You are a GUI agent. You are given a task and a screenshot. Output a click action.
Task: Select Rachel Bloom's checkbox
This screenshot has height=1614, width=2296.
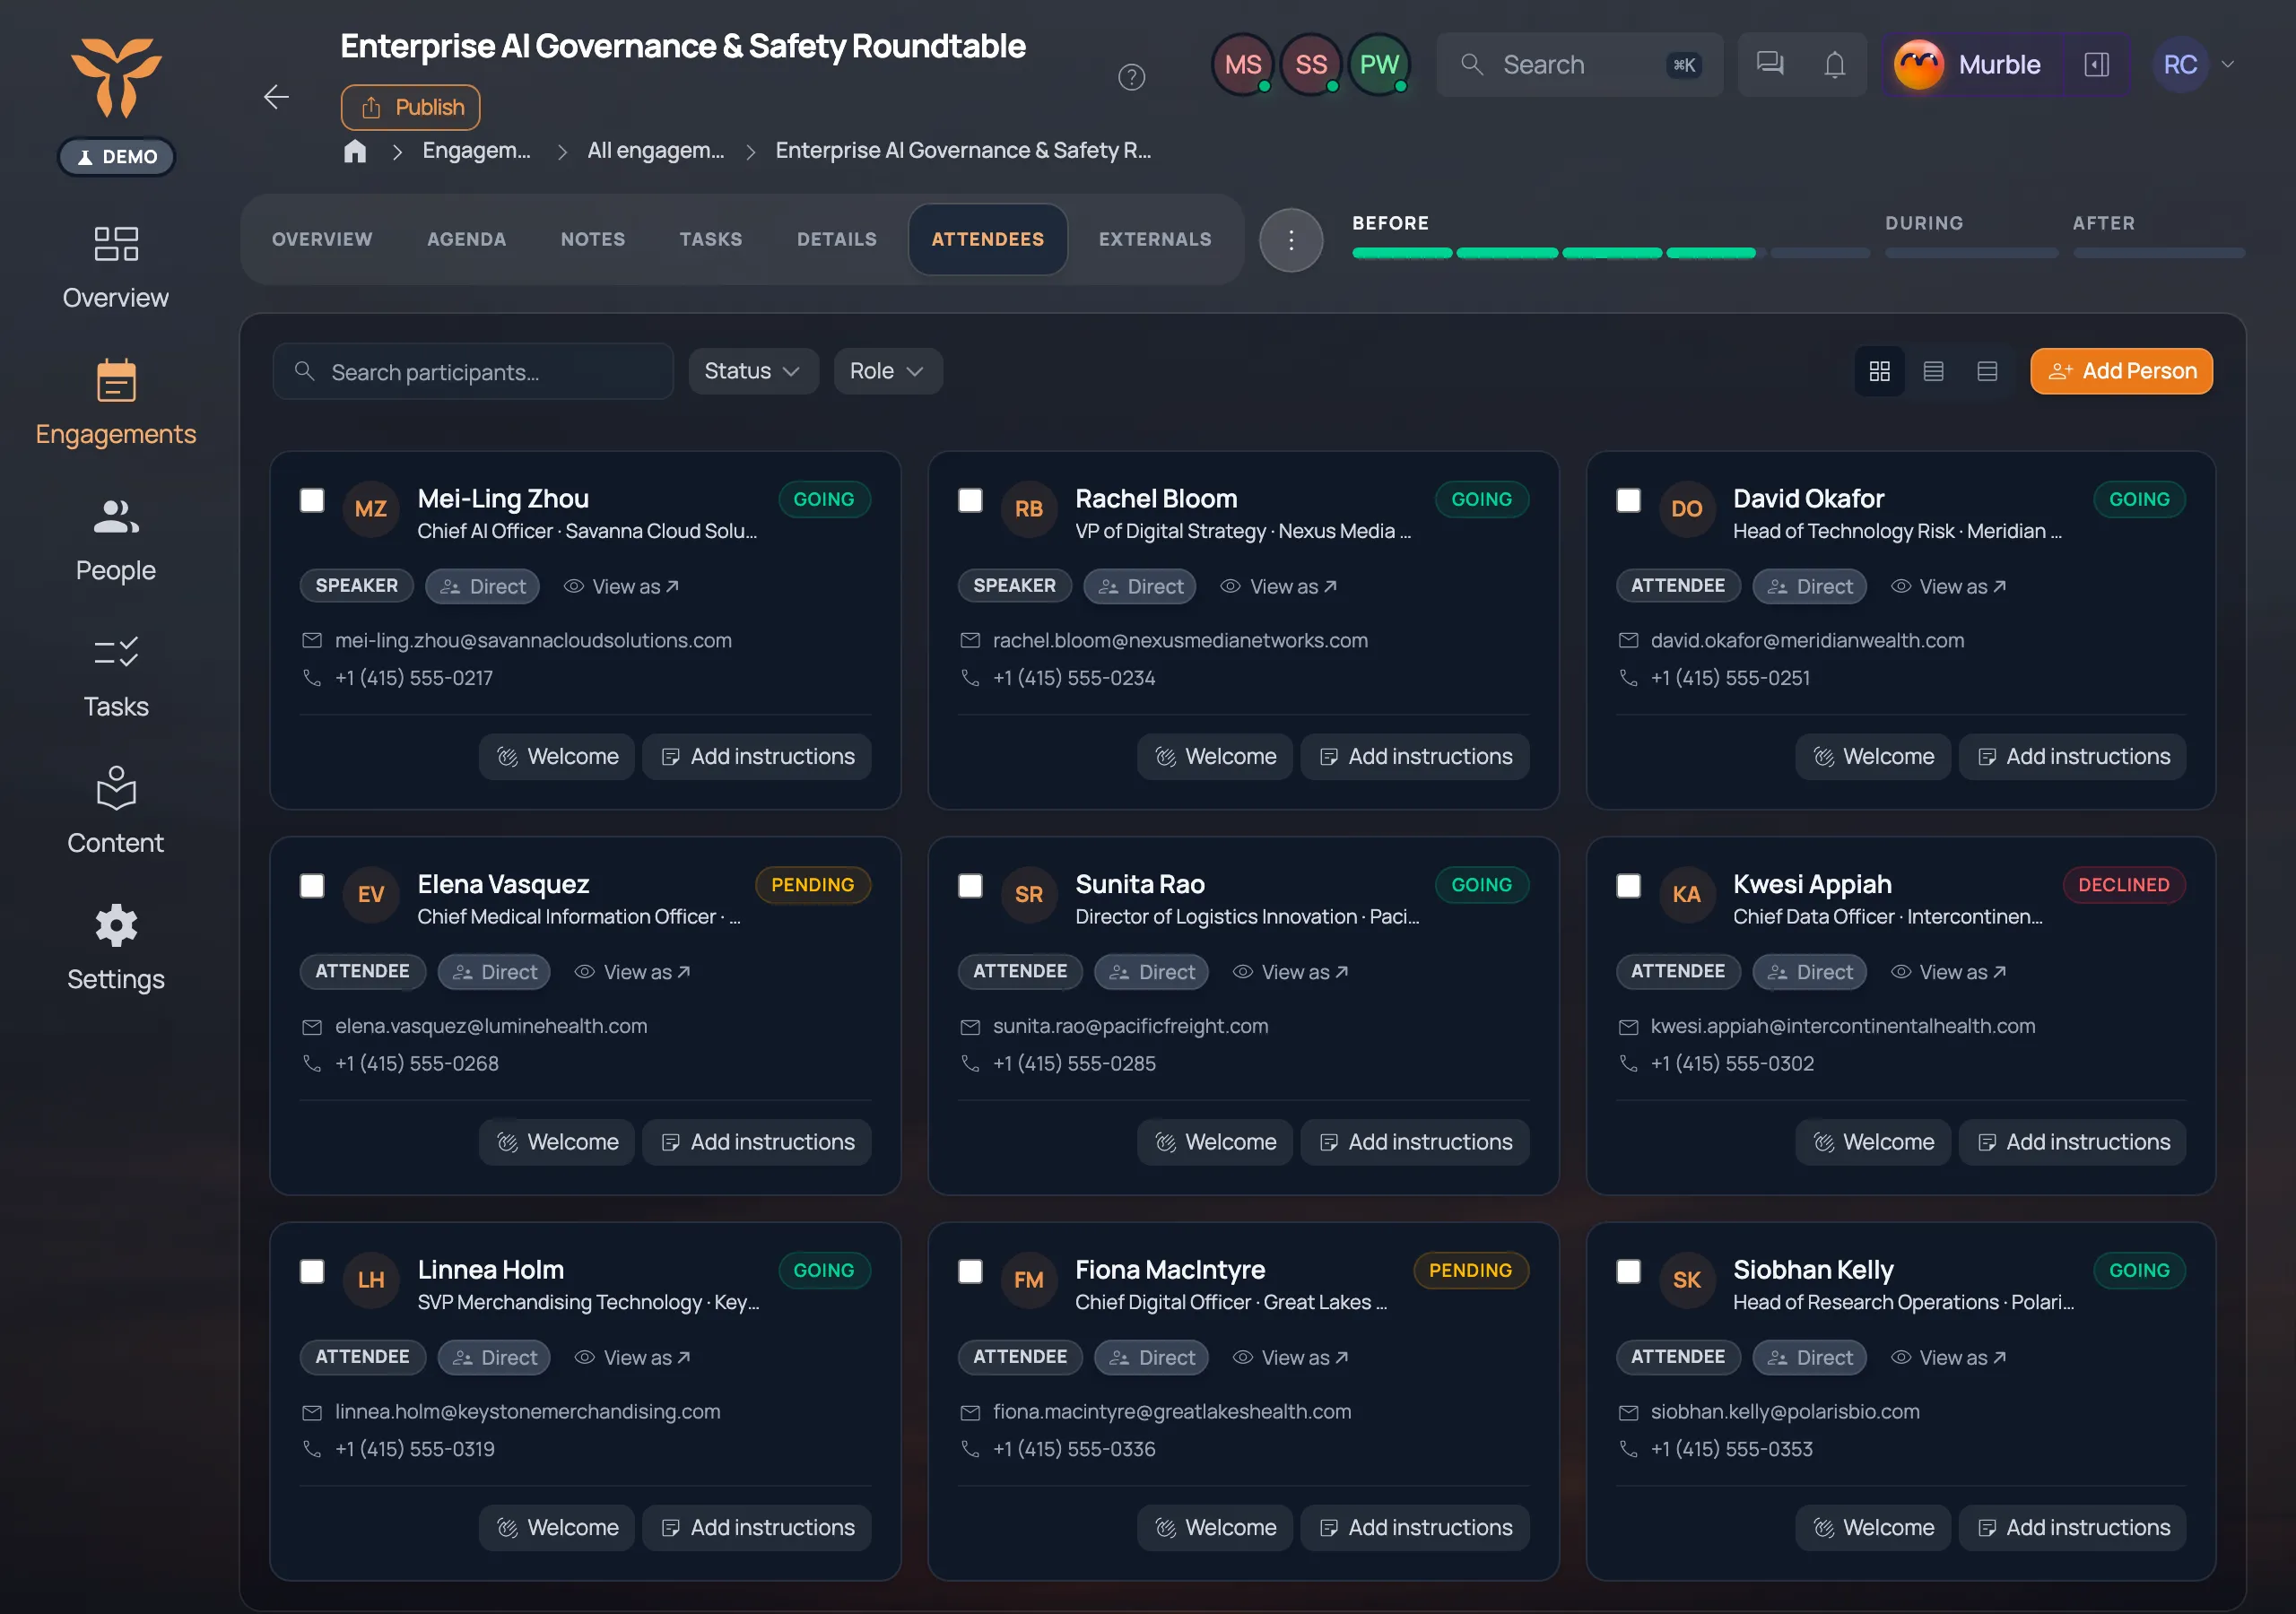(970, 500)
